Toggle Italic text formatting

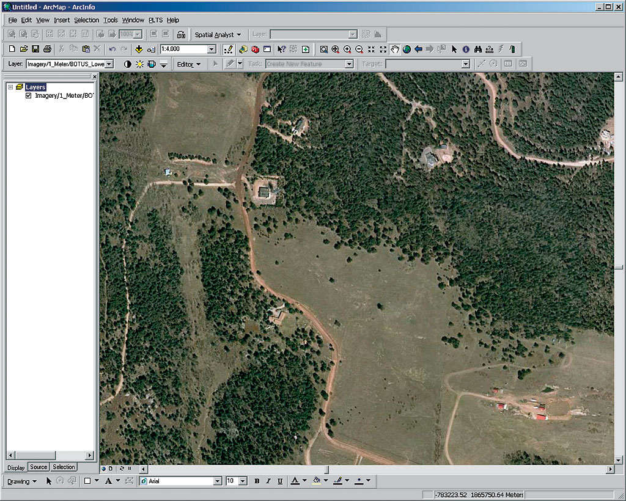click(268, 481)
